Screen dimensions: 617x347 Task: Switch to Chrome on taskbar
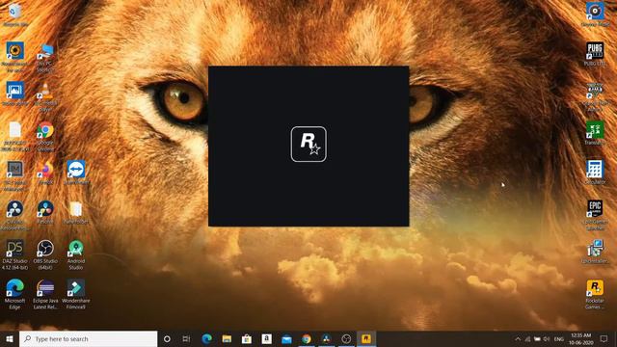307,338
